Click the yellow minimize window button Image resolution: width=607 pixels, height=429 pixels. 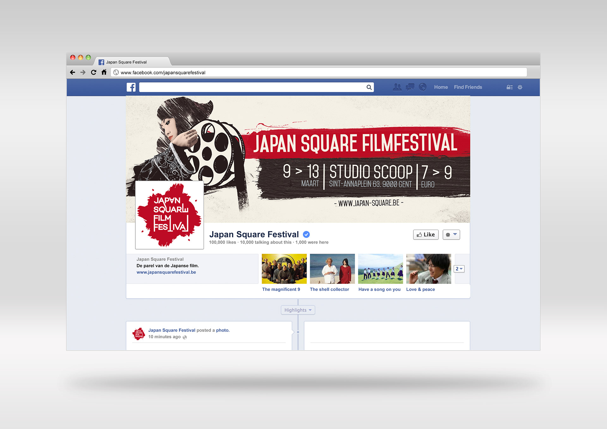[x=80, y=58]
